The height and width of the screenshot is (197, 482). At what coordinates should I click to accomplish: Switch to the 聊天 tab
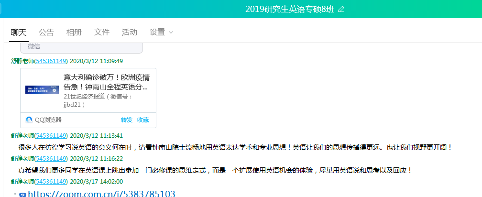[x=19, y=33]
